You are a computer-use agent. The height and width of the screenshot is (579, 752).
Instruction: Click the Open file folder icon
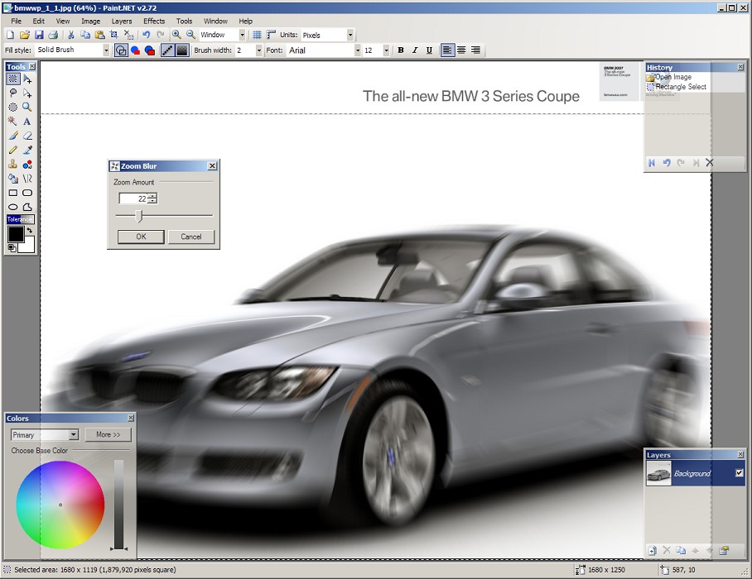25,35
